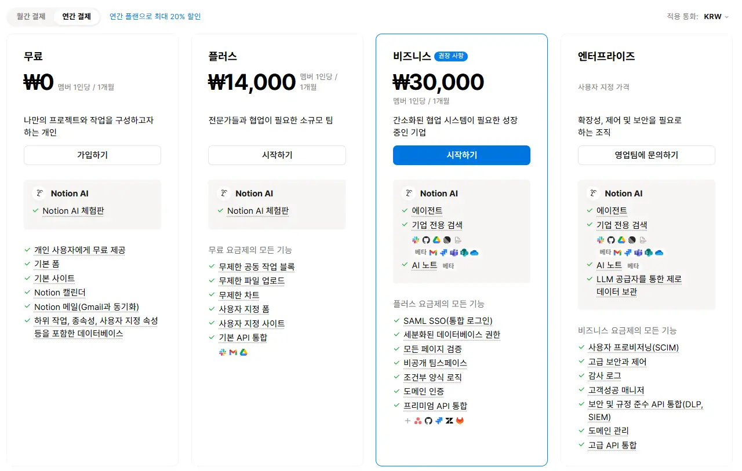This screenshot has width=742, height=471.
Task: Click the PDF file icon in the Business 기업 전용 검색 row
Action: (x=458, y=240)
